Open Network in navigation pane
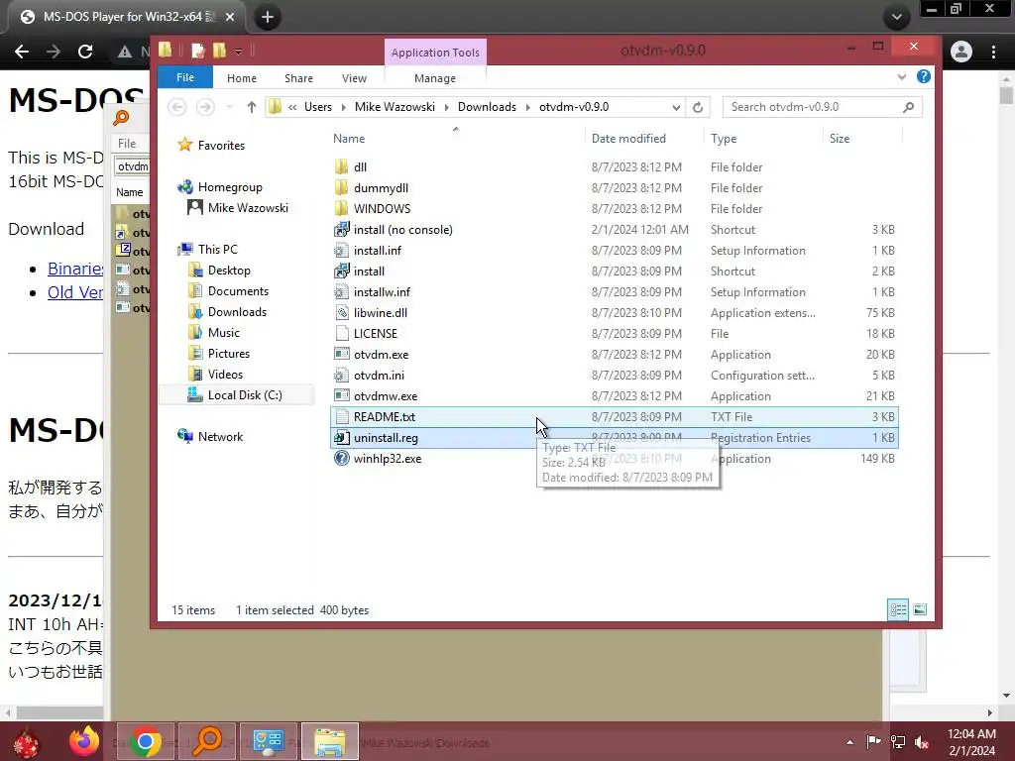This screenshot has height=761, width=1015. click(220, 437)
